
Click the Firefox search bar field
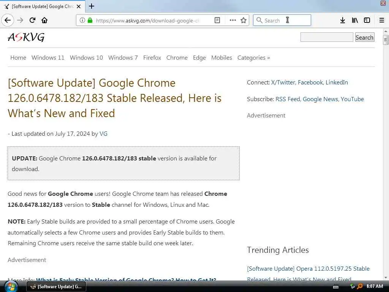[x=282, y=21]
